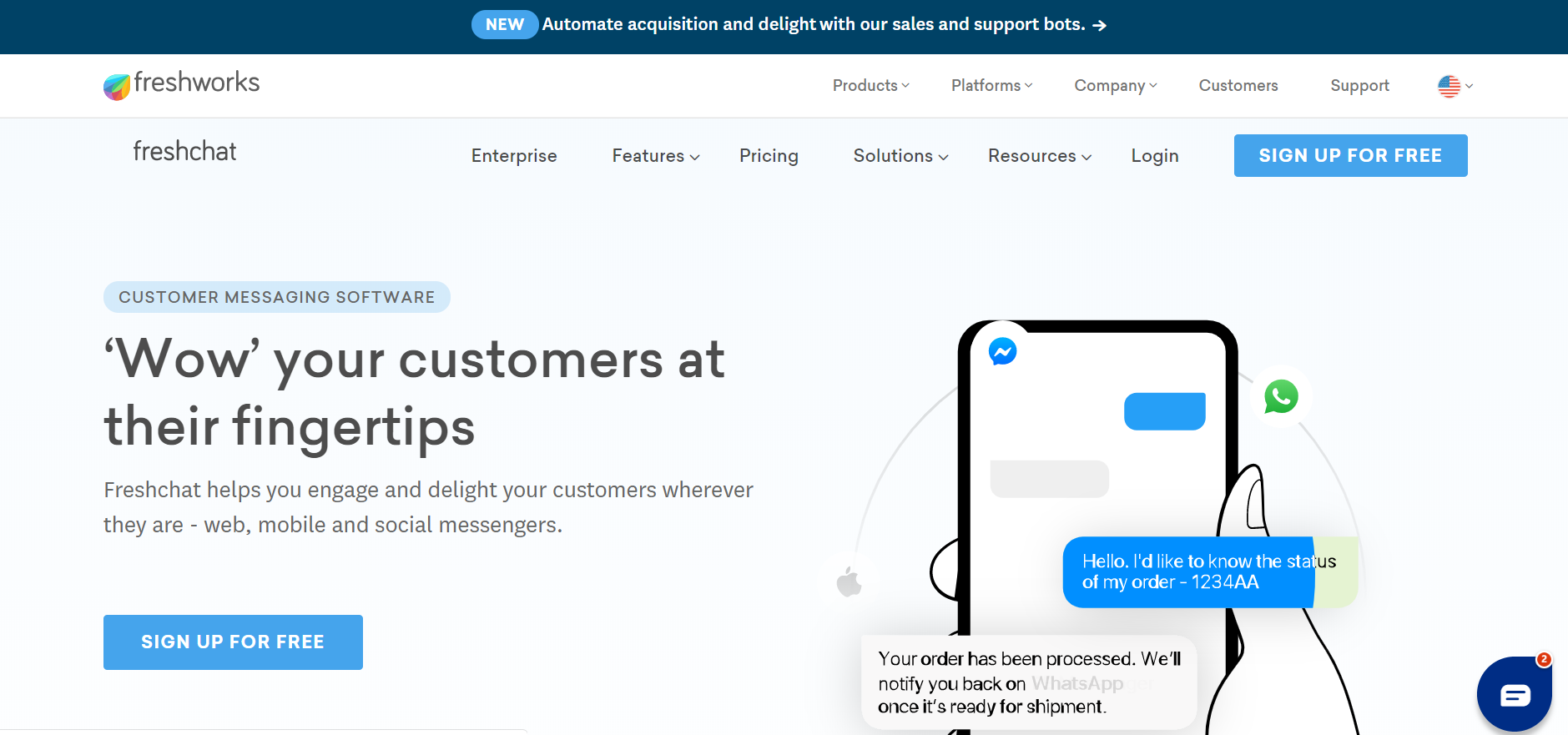The width and height of the screenshot is (1568, 735).
Task: Open the Solutions dropdown menu
Action: tap(900, 156)
